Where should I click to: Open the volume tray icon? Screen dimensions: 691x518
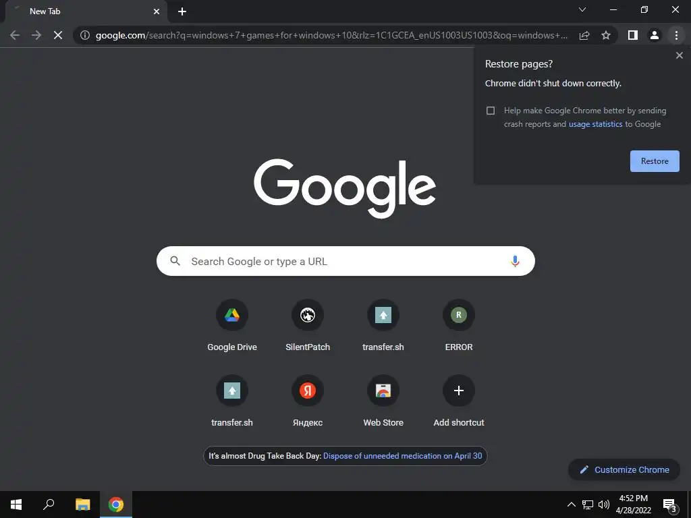point(604,505)
